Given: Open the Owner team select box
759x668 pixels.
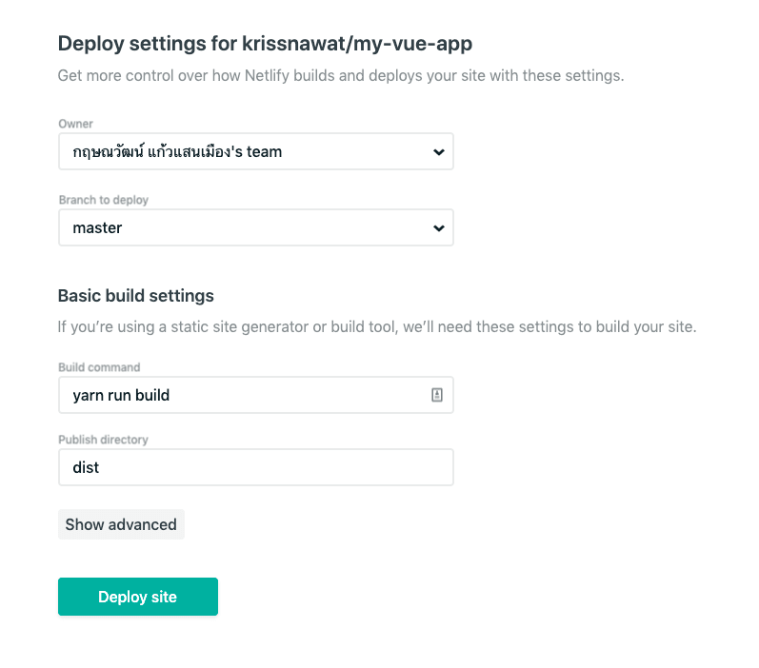Looking at the screenshot, I should (255, 151).
